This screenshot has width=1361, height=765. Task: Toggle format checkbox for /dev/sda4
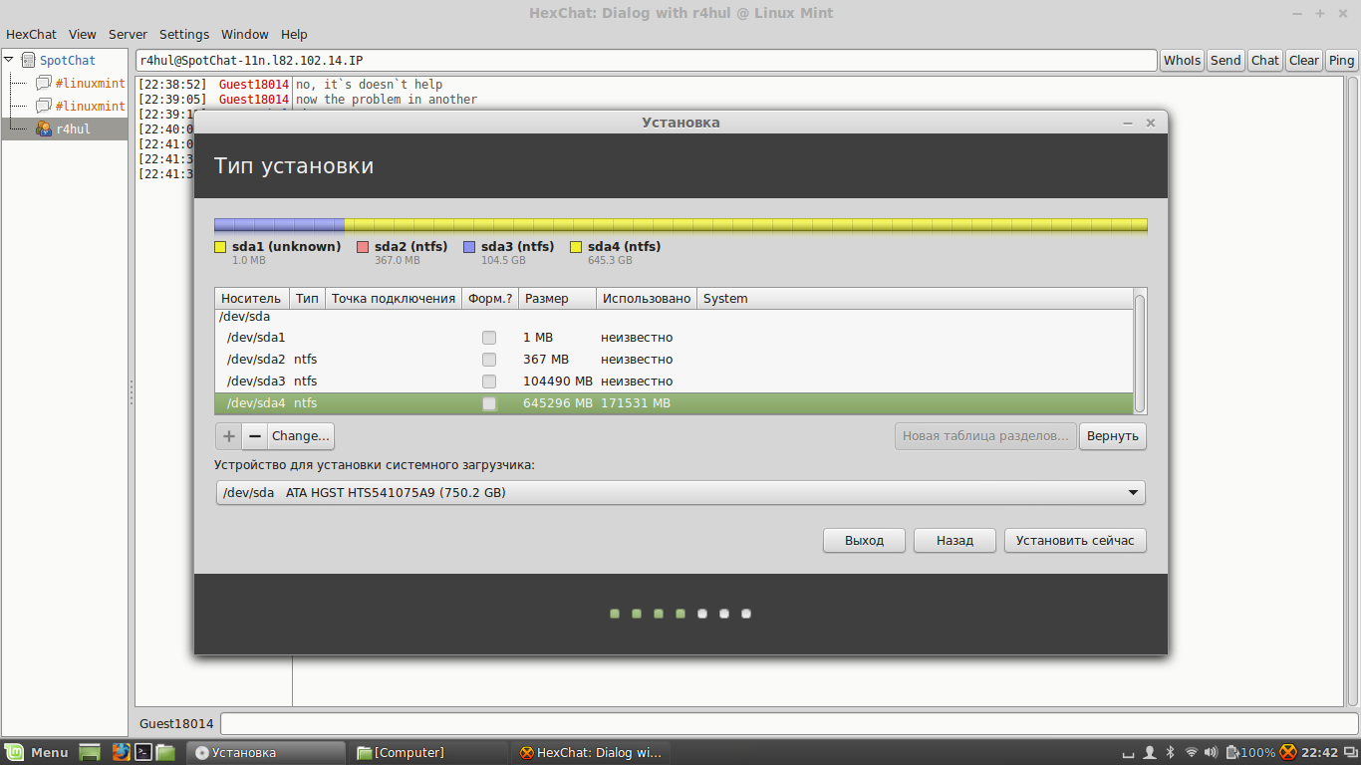tap(489, 403)
